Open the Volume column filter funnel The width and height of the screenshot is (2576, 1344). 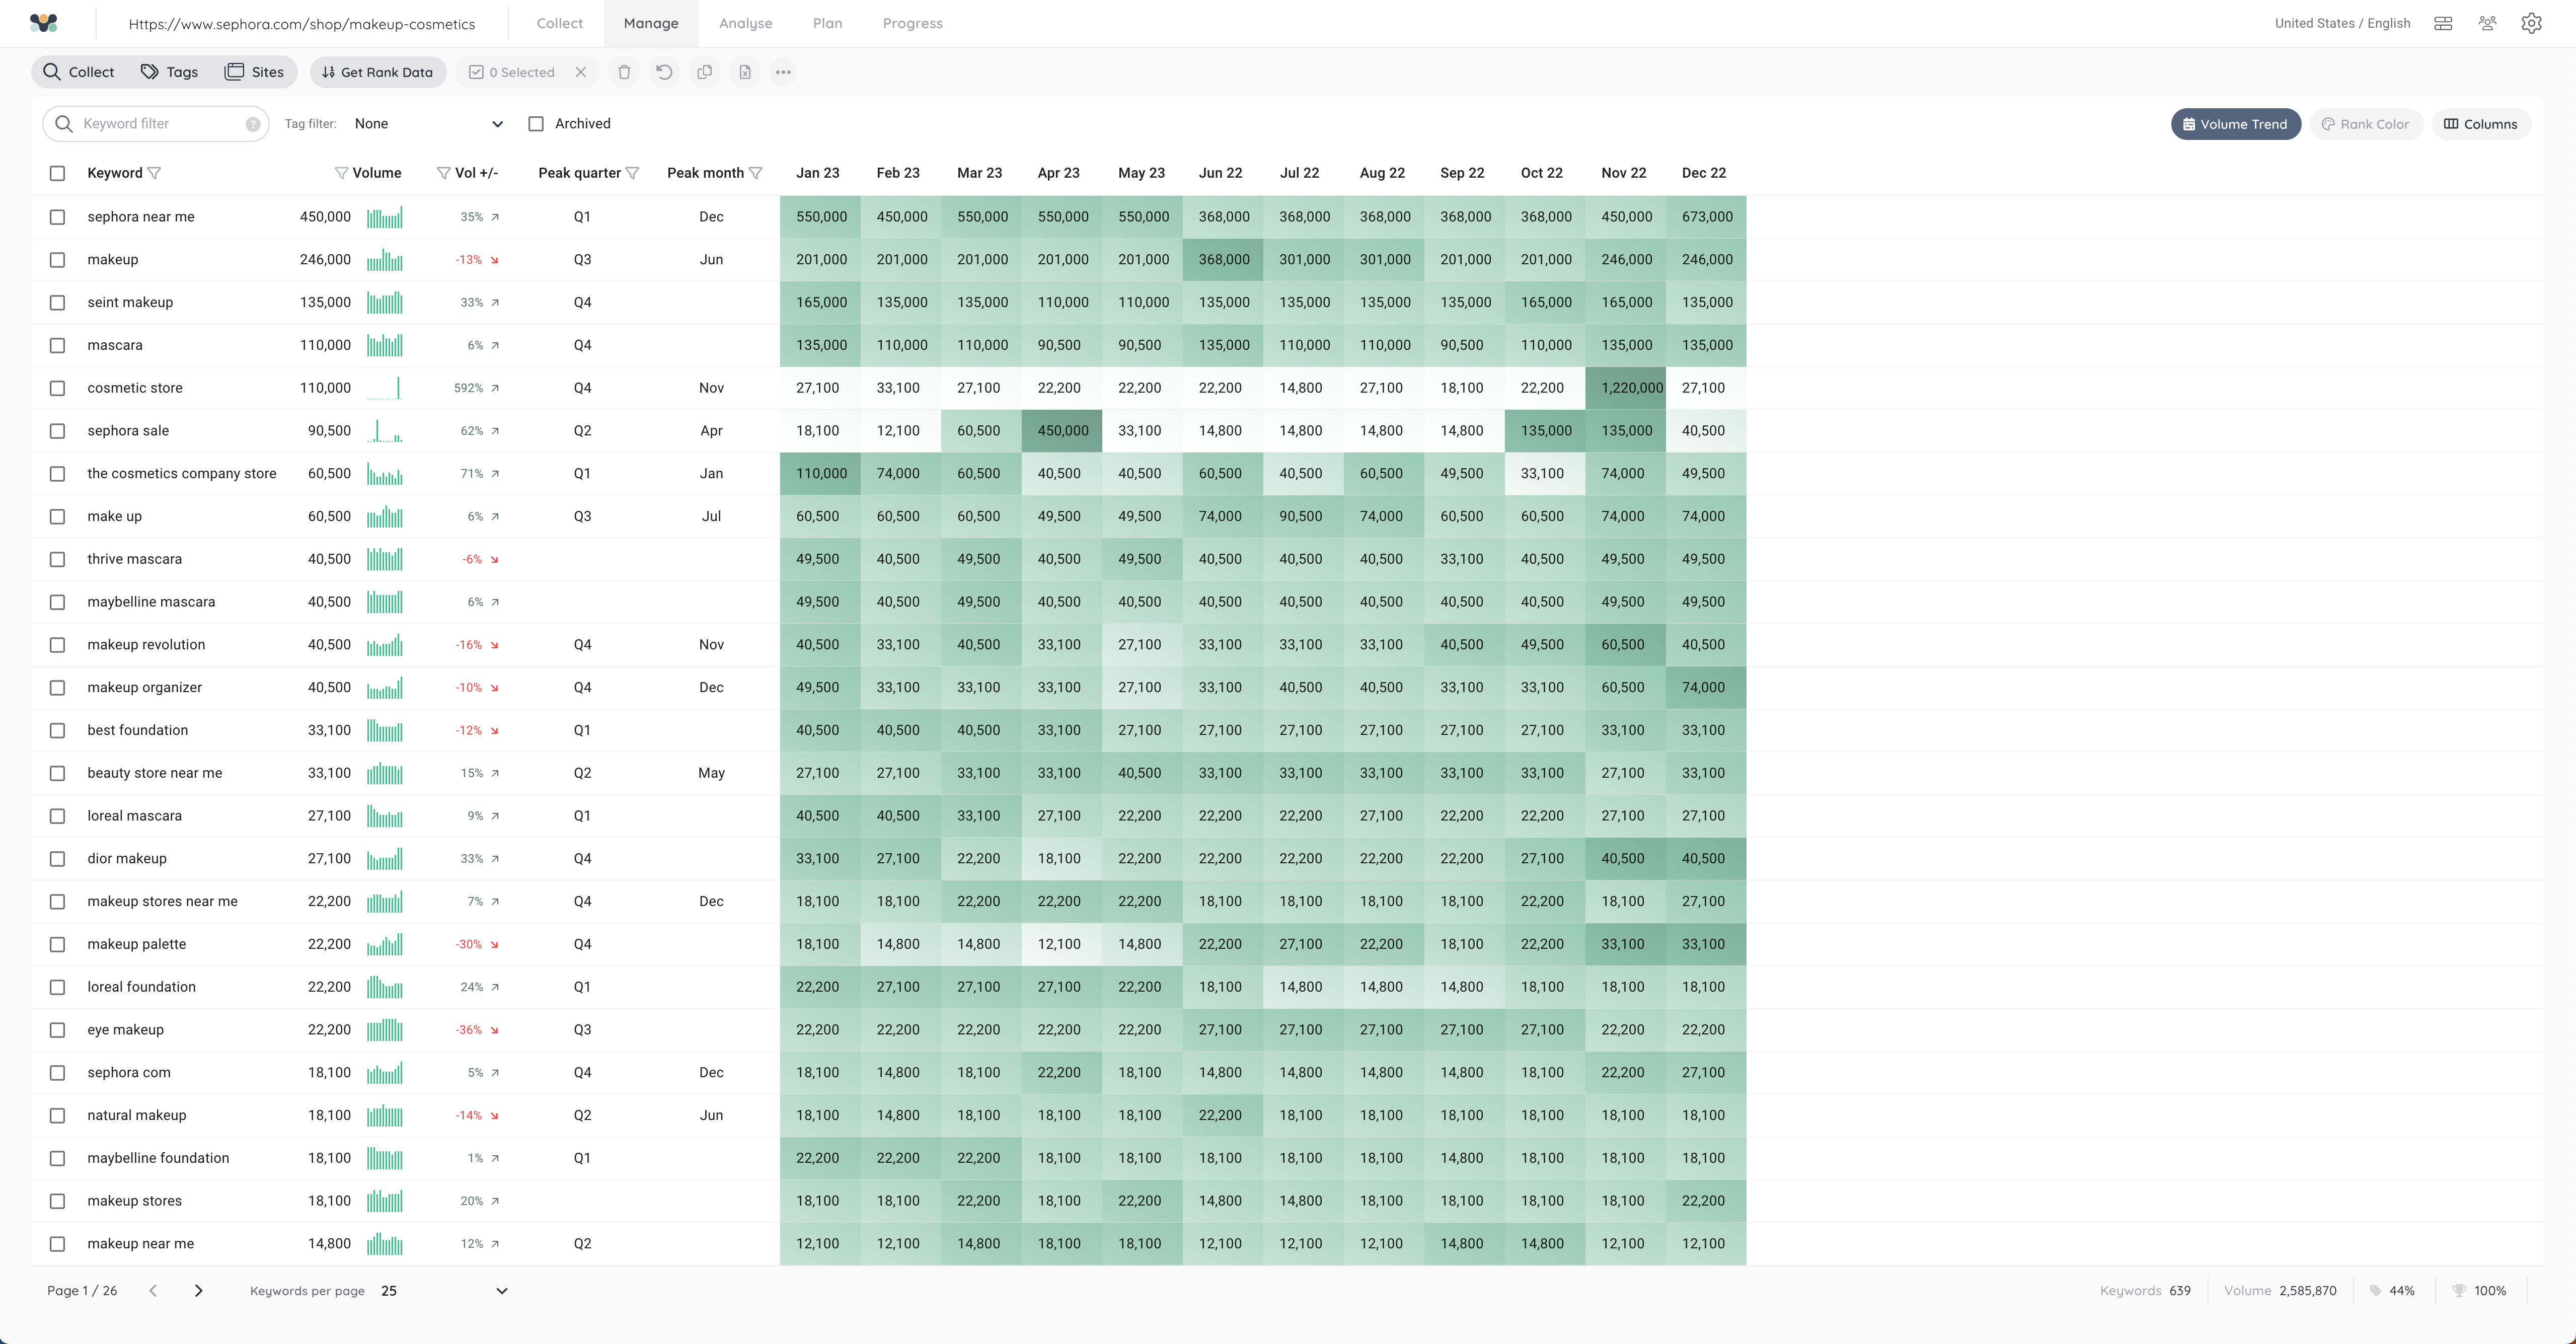341,173
